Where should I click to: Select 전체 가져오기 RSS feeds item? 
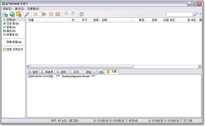(13, 49)
